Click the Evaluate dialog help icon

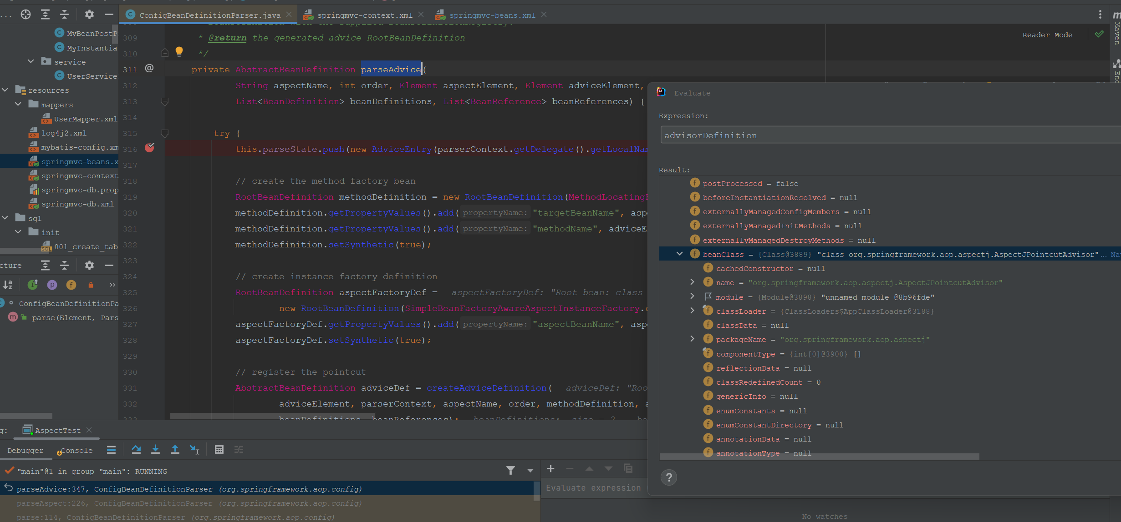tap(668, 477)
